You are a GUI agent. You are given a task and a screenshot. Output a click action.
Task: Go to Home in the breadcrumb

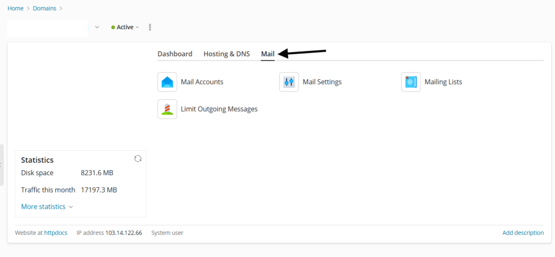(15, 8)
